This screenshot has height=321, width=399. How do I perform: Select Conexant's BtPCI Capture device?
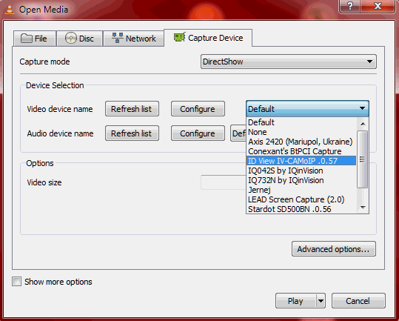[301, 151]
